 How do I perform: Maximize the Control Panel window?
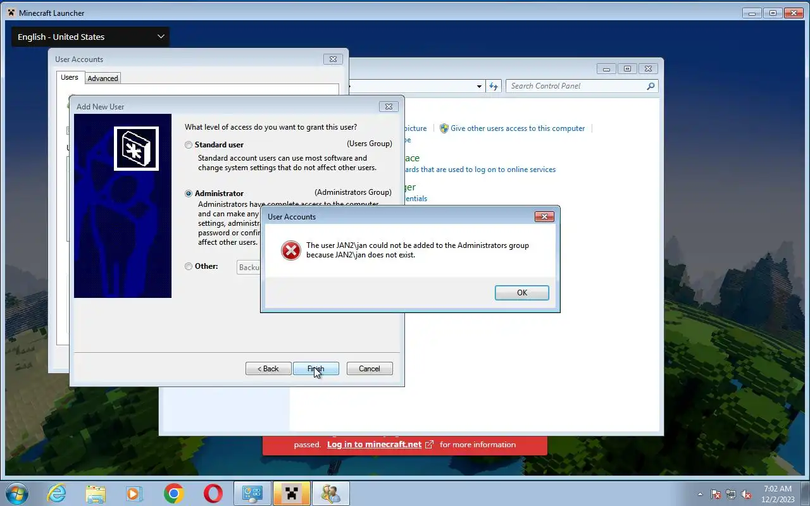point(627,69)
